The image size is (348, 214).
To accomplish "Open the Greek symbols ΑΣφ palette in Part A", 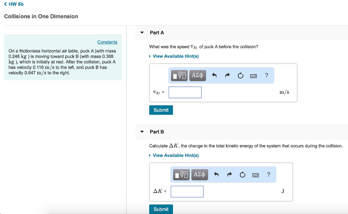I will pyautogui.click(x=197, y=75).
